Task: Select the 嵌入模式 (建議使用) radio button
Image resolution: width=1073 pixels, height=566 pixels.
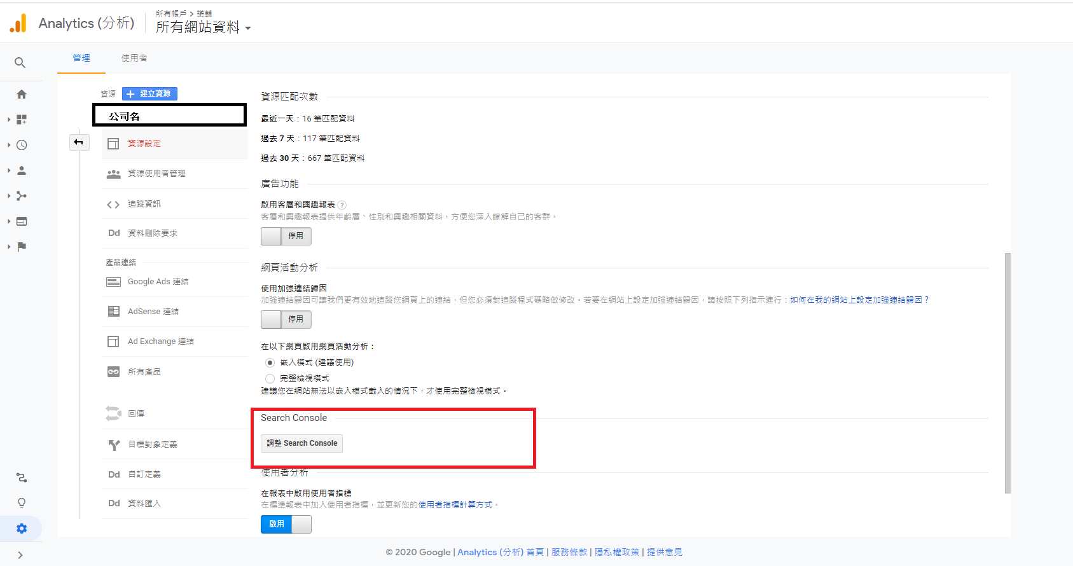Action: click(x=270, y=362)
